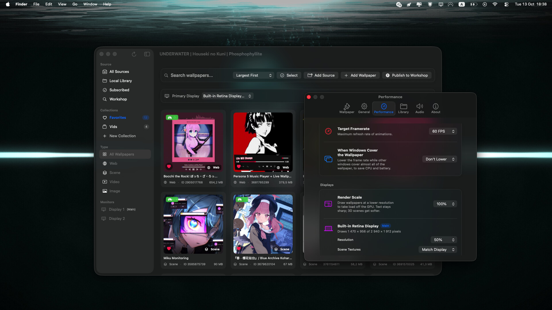The width and height of the screenshot is (552, 310).
Task: Open Subscribed source in the sidebar
Action: (125, 90)
